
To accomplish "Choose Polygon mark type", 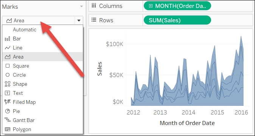I will (42, 129).
